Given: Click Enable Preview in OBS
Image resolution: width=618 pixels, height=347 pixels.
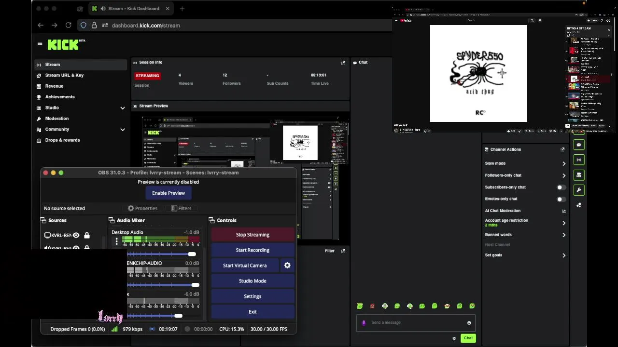Looking at the screenshot, I should [x=169, y=193].
